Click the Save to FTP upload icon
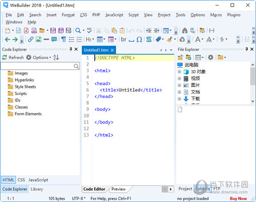The image size is (256, 202). [69, 31]
